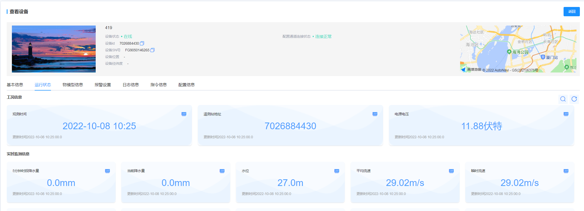Refresh 工况信息 with the reload icon

click(574, 99)
